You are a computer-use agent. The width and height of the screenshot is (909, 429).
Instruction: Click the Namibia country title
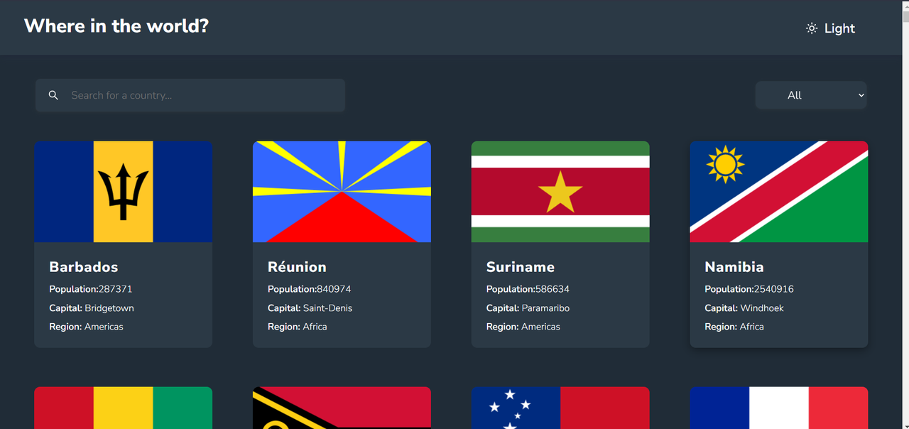[x=734, y=267]
